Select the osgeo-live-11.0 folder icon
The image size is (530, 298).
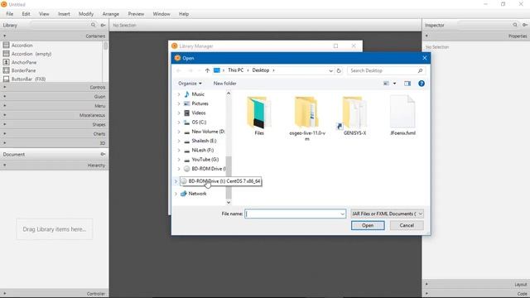pyautogui.click(x=306, y=113)
